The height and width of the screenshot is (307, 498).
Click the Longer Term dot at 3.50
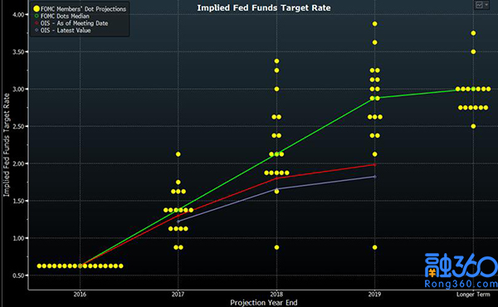tap(473, 51)
